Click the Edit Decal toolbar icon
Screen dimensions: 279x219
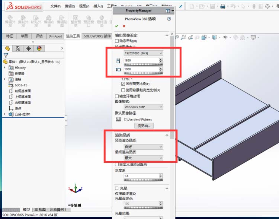tap(62, 21)
